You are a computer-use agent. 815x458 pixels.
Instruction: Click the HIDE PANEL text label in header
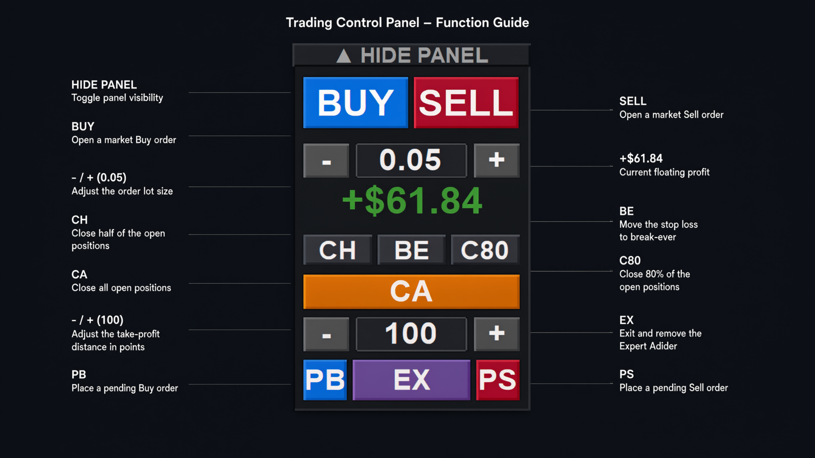(424, 56)
